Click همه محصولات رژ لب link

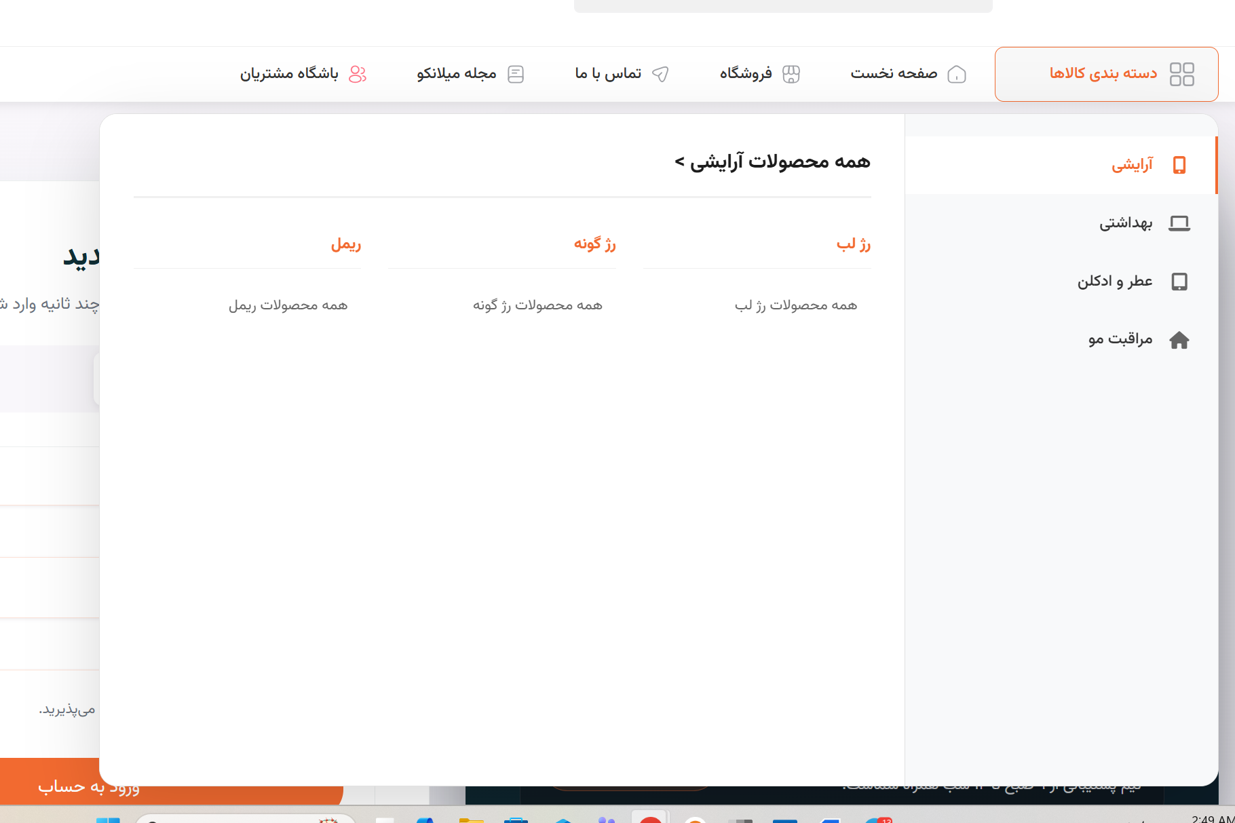pos(795,305)
